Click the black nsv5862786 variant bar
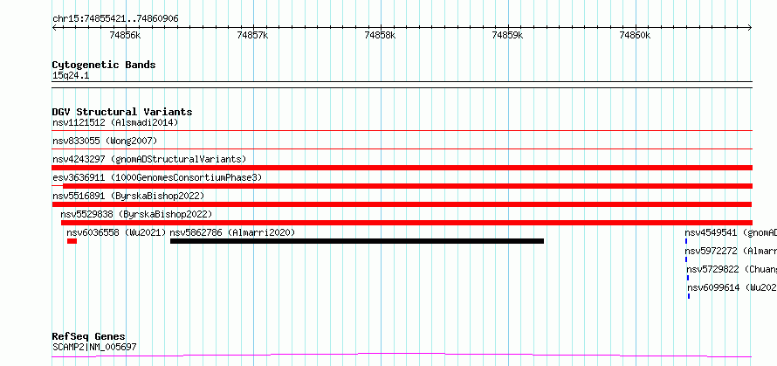This screenshot has height=366, width=777. coord(357,241)
